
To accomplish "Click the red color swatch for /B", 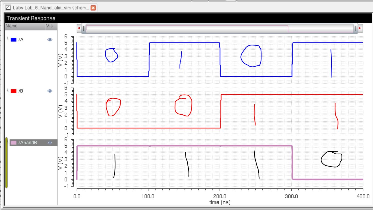I will (x=13, y=91).
